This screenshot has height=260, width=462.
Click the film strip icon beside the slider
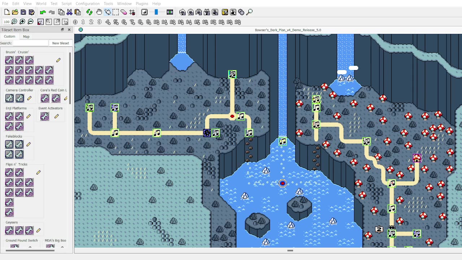(x=170, y=12)
